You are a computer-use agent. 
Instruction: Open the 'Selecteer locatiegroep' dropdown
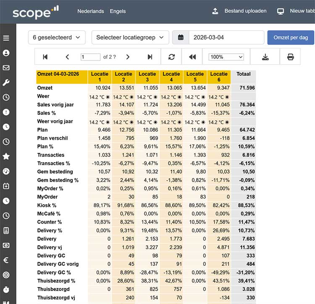(x=130, y=37)
